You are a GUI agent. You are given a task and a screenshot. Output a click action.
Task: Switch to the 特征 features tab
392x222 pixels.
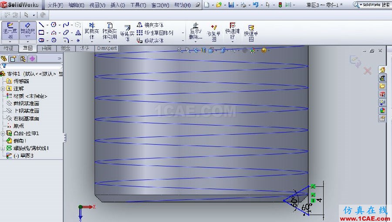pos(9,48)
